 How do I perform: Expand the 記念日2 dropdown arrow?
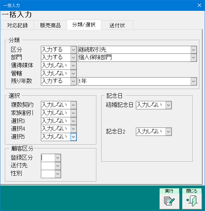click(168, 131)
